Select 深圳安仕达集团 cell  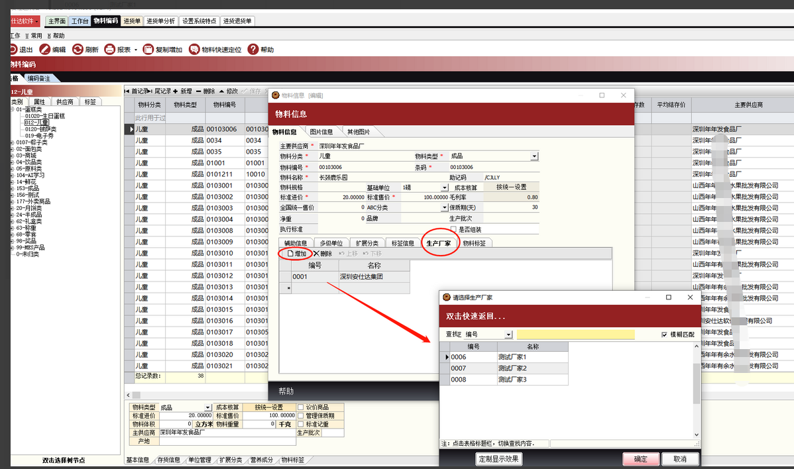374,277
